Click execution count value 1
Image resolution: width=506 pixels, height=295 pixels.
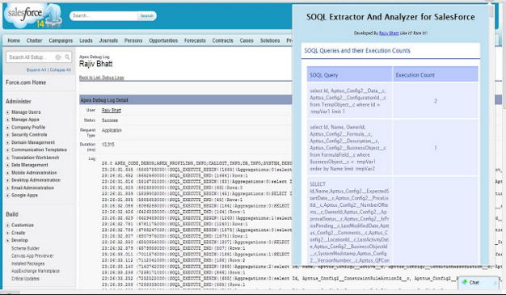[436, 147]
